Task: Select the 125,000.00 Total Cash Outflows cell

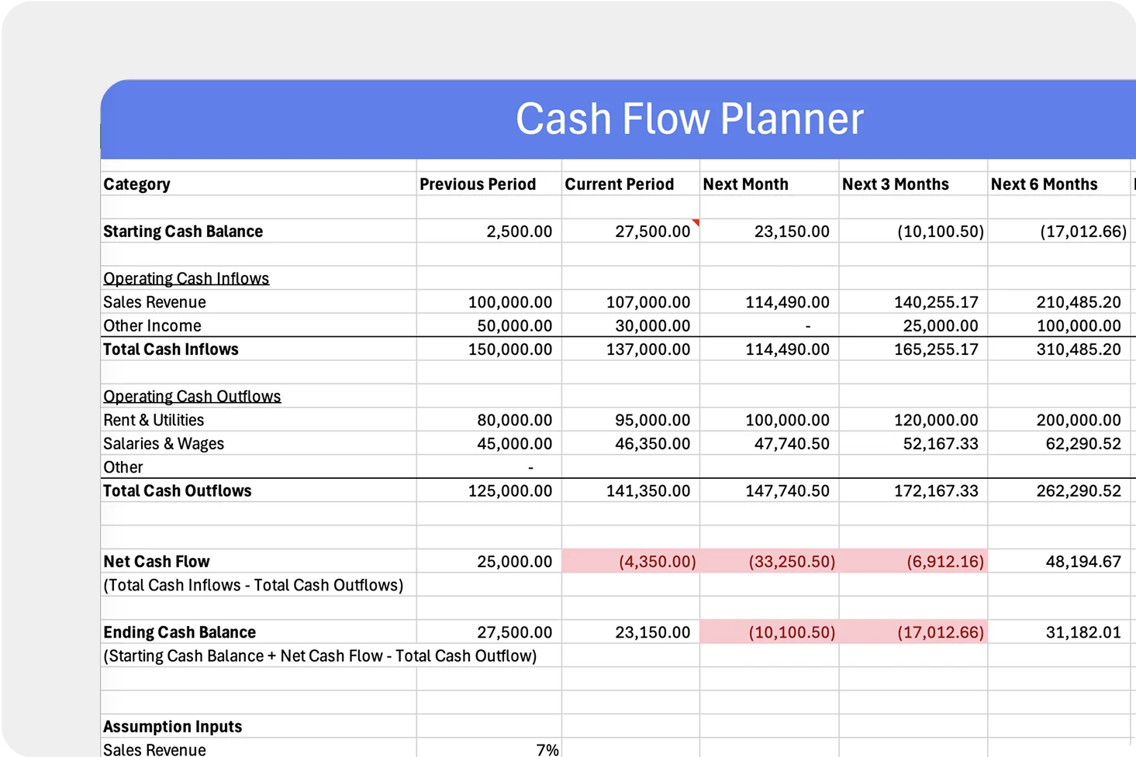Action: (489, 490)
